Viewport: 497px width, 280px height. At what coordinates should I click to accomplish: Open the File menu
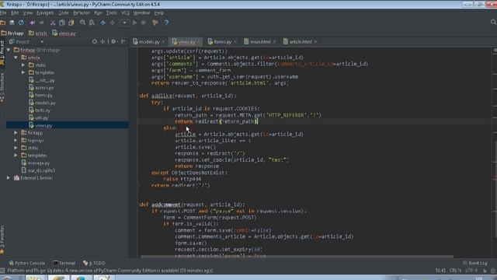point(3,13)
